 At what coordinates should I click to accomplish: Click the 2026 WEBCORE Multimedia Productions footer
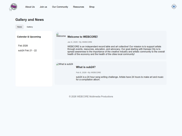pyautogui.click(x=91, y=97)
